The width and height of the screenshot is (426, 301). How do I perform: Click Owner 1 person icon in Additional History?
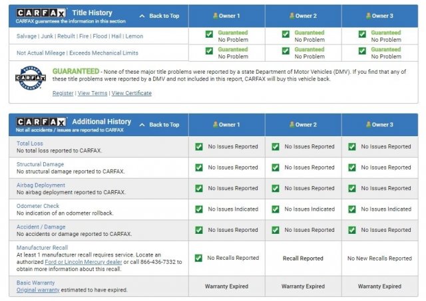(x=215, y=124)
